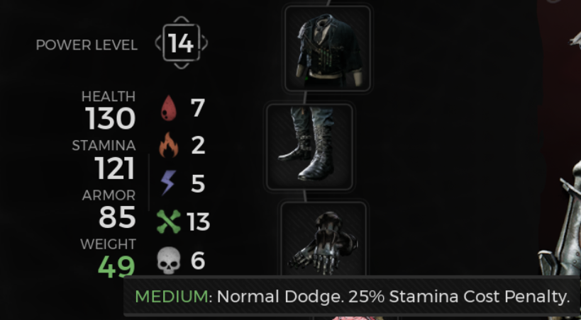Screen dimensions: 581x320
Task: Click the Stamina value 121
Action: point(114,168)
